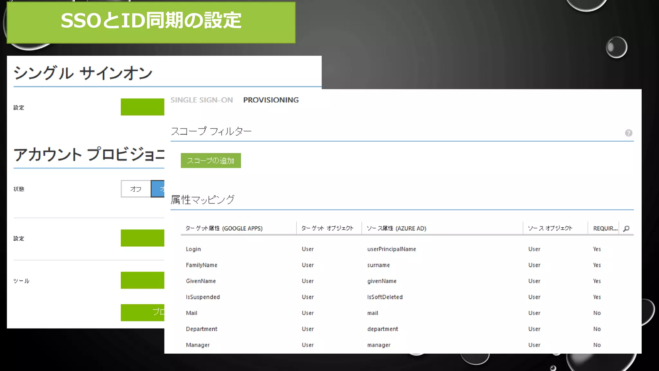Switch to SINGLE SIGN-ON tab
This screenshot has height=371, width=659.
(201, 100)
